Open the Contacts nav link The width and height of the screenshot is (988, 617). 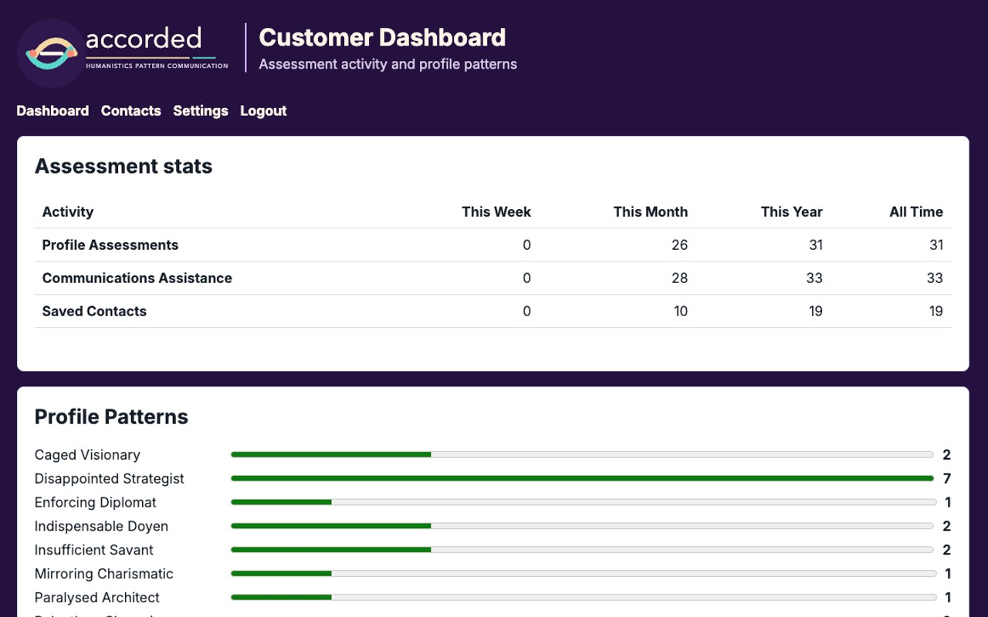pos(131,111)
